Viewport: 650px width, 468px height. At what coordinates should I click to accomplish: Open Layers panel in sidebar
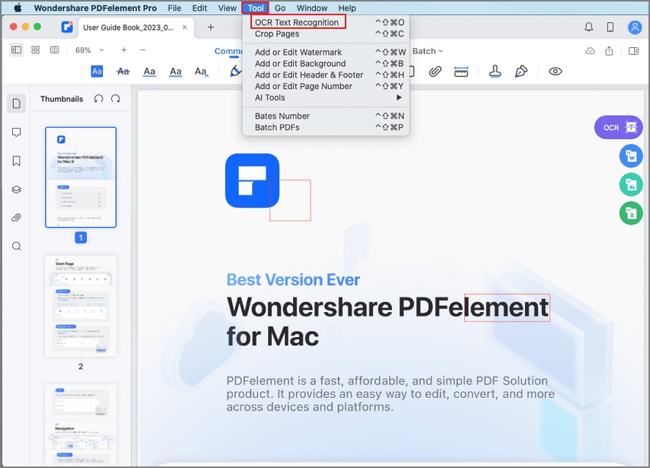click(x=16, y=189)
